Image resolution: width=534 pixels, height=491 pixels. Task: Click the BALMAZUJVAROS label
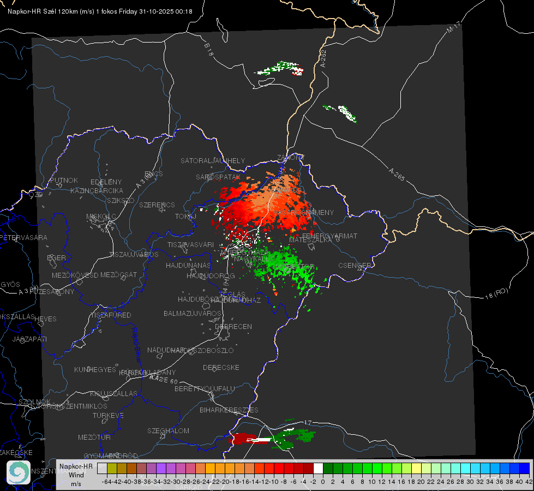(193, 313)
